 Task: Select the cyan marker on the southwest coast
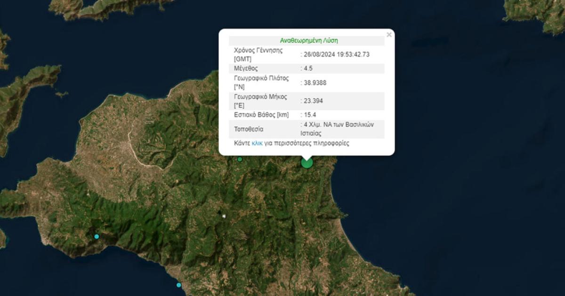coord(97,236)
